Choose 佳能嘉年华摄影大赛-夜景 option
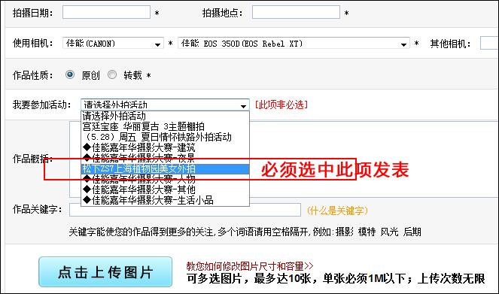 click(165, 158)
